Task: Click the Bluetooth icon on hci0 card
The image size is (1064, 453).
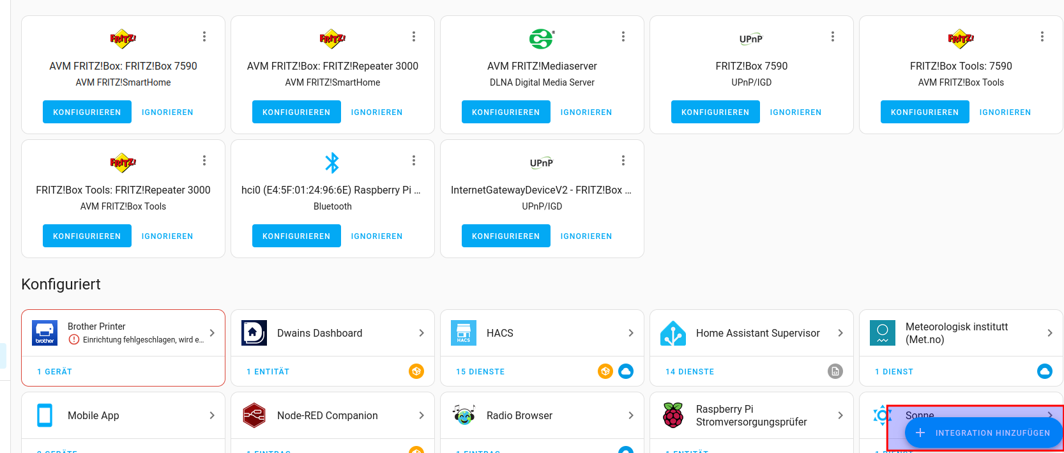Action: 332,163
